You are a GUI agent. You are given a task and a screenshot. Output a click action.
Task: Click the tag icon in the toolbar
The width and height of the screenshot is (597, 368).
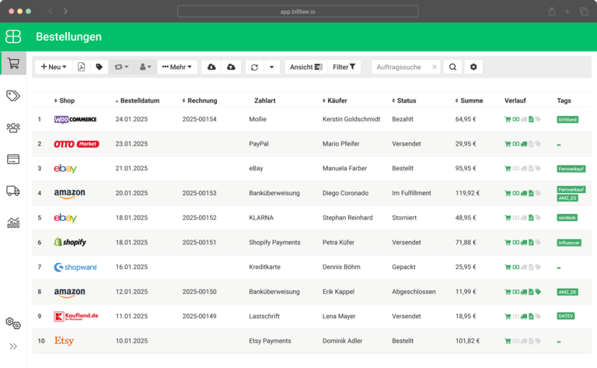99,67
